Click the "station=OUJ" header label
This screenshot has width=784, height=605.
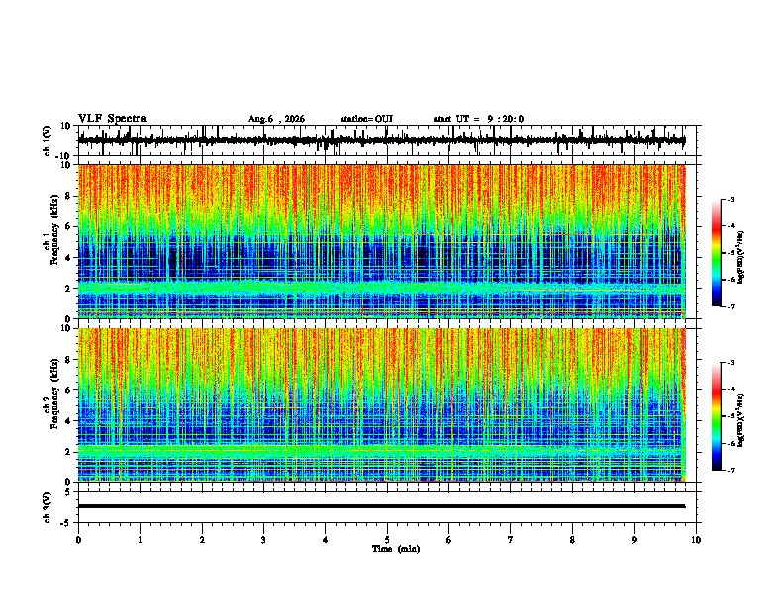coord(366,119)
